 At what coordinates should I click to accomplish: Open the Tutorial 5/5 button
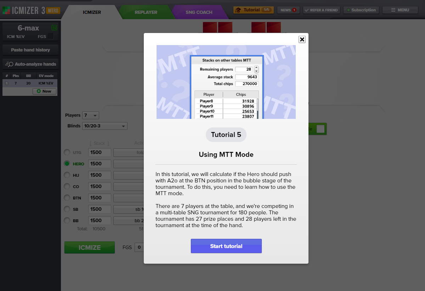coord(254,10)
